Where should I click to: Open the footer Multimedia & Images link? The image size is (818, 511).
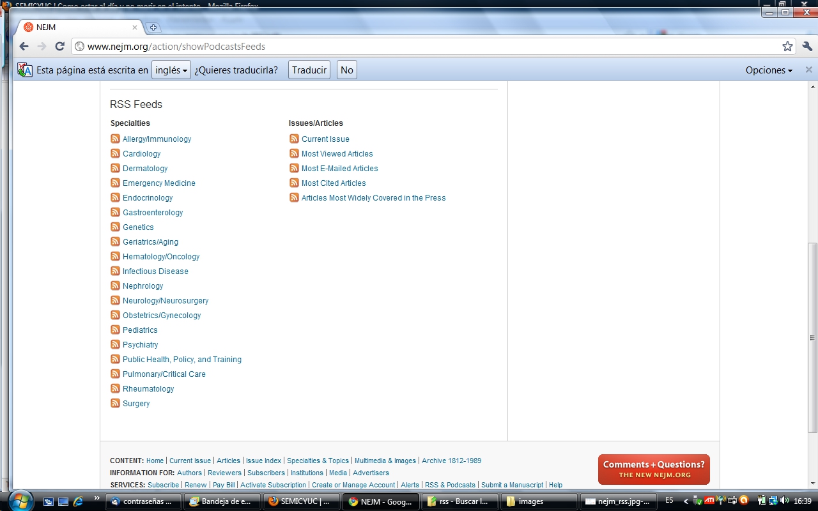(385, 461)
